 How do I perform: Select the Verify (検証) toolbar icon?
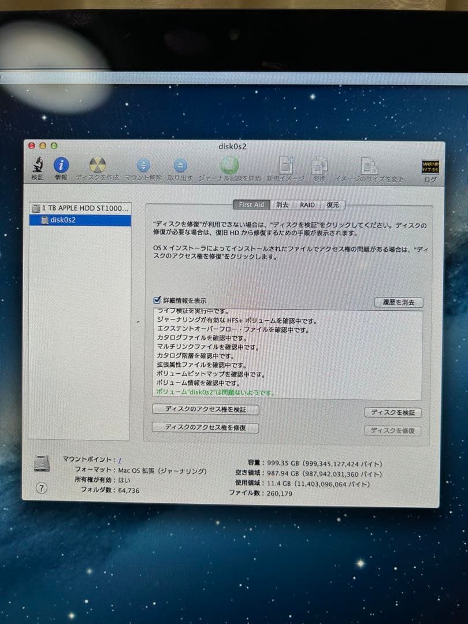tap(38, 168)
